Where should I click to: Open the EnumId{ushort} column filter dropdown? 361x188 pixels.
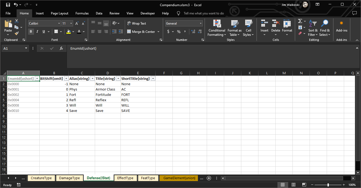[37, 79]
